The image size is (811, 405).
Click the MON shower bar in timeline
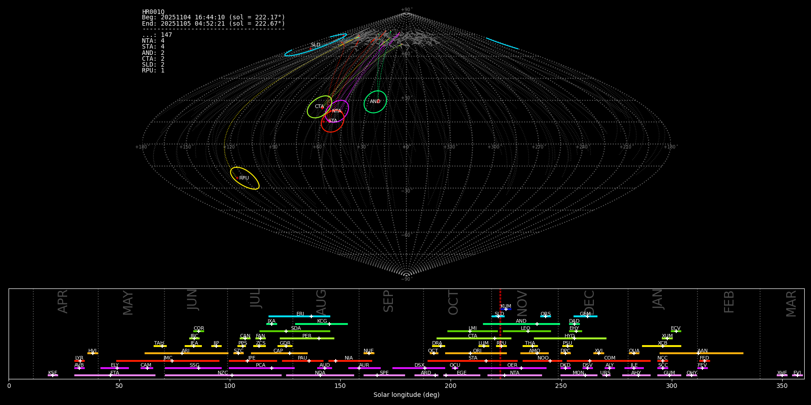click(579, 375)
